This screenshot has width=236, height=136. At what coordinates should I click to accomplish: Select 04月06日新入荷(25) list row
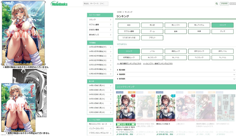[100, 90]
